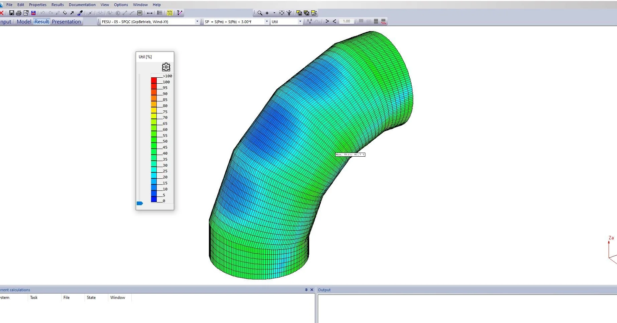Toggle the yellow grid pattern icon
Viewport: 617px width, 323px height.
click(170, 13)
